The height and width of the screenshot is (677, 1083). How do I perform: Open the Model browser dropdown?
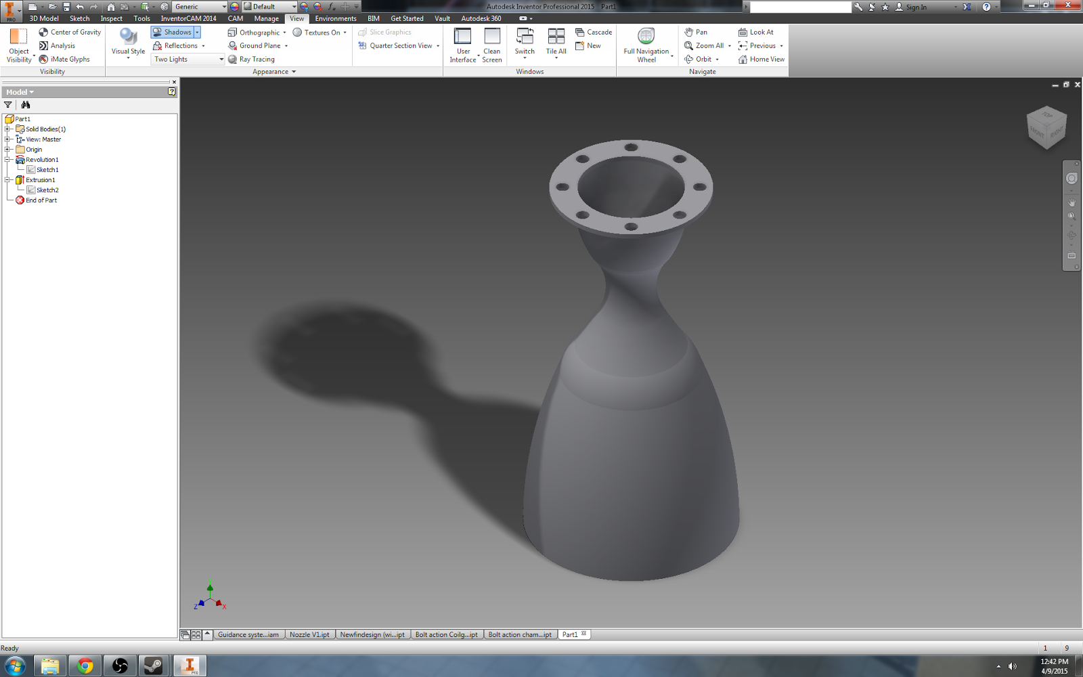20,92
